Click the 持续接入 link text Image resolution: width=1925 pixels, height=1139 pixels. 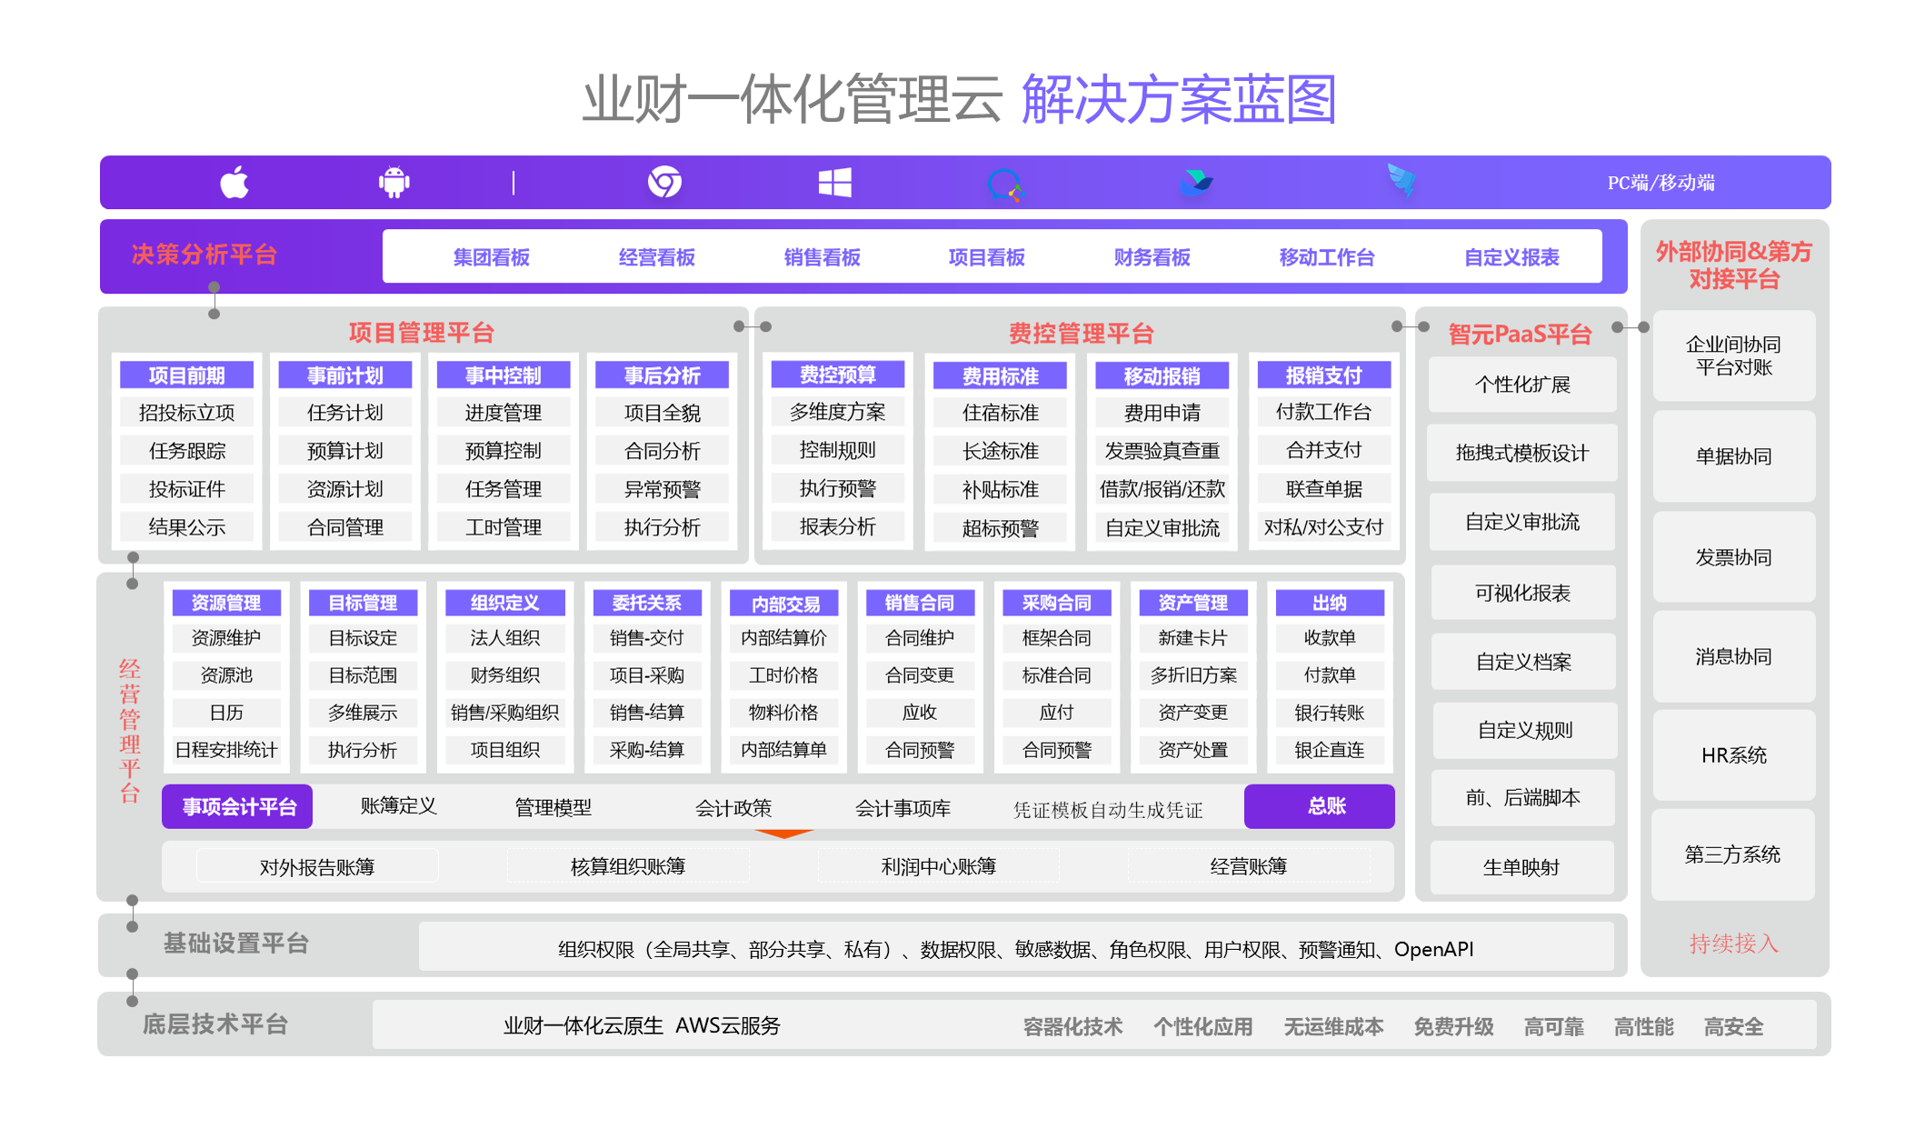point(1732,944)
